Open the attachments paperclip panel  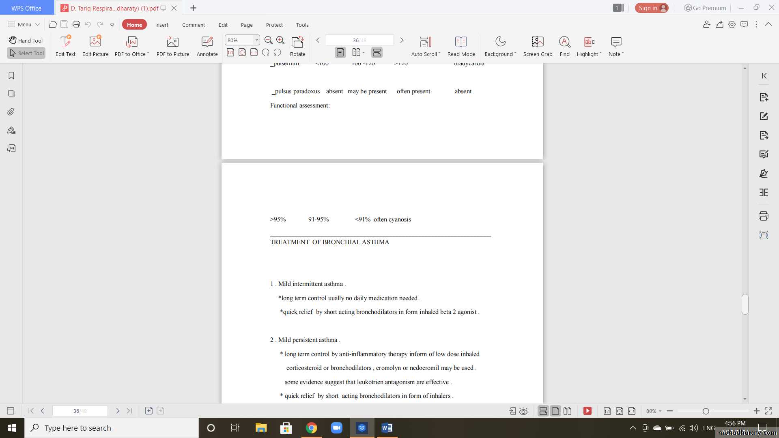pos(11,112)
